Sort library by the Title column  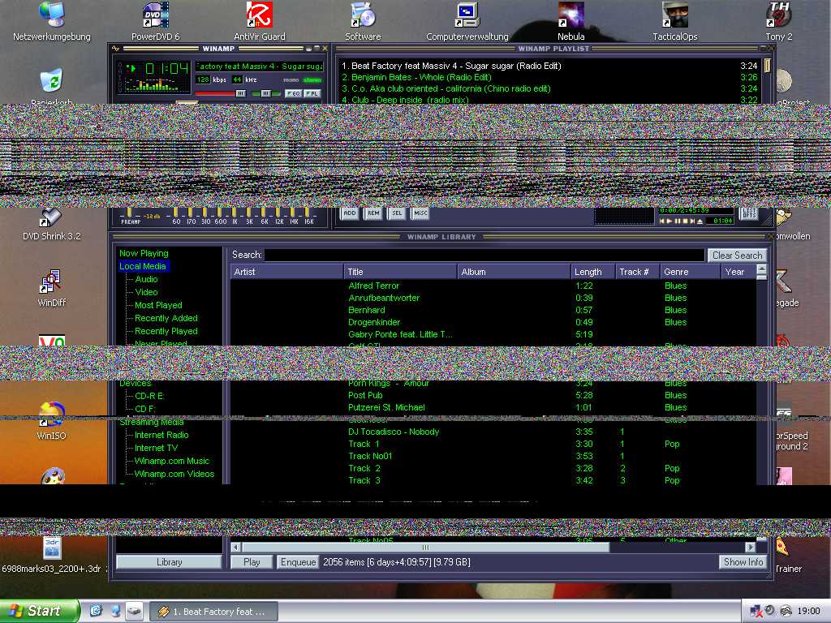click(400, 272)
